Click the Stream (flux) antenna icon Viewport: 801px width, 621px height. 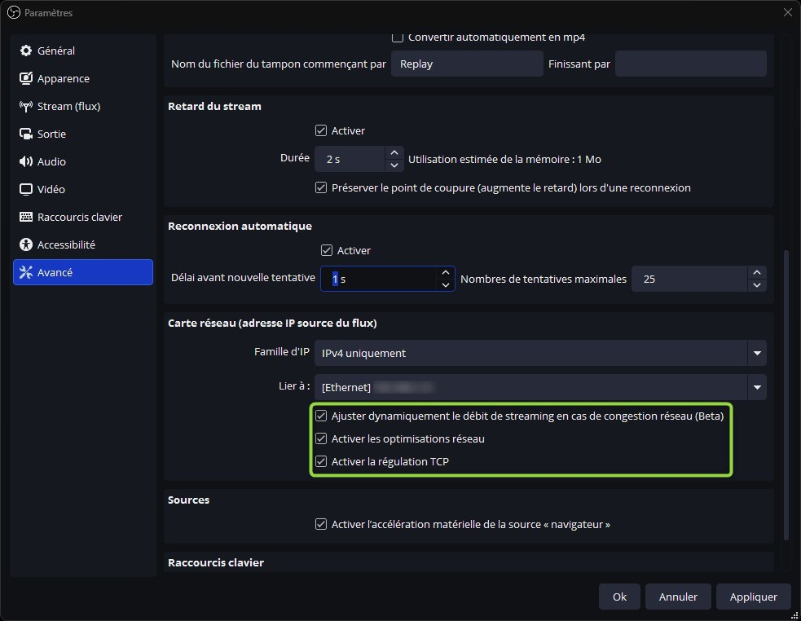[x=25, y=107]
